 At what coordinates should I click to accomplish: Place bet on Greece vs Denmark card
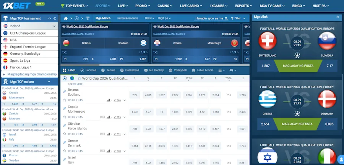coord(297,124)
